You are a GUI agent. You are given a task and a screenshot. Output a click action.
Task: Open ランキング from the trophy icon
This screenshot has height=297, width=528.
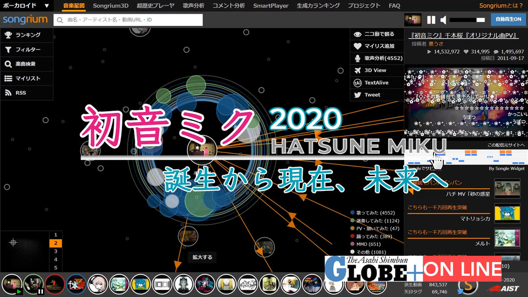26,35
